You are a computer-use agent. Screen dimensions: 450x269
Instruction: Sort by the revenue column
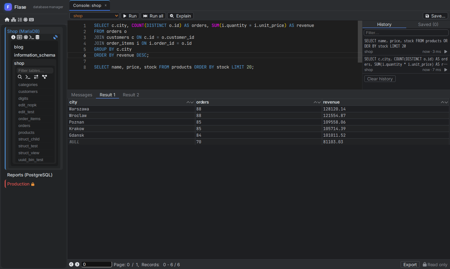tap(444, 102)
